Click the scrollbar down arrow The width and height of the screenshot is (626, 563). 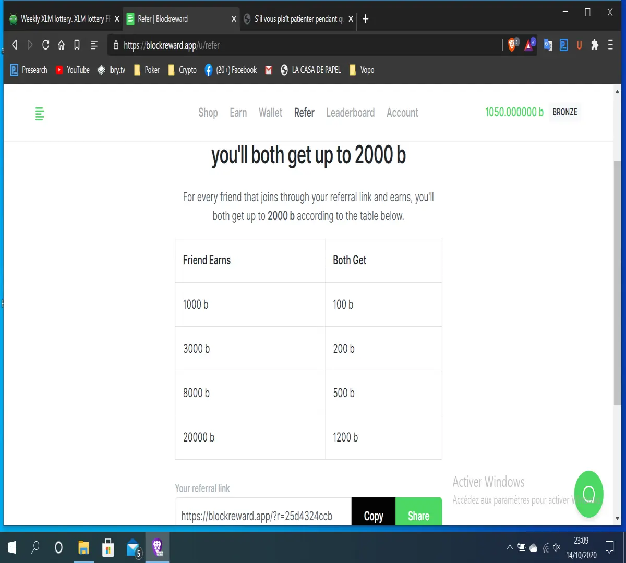coord(618,519)
